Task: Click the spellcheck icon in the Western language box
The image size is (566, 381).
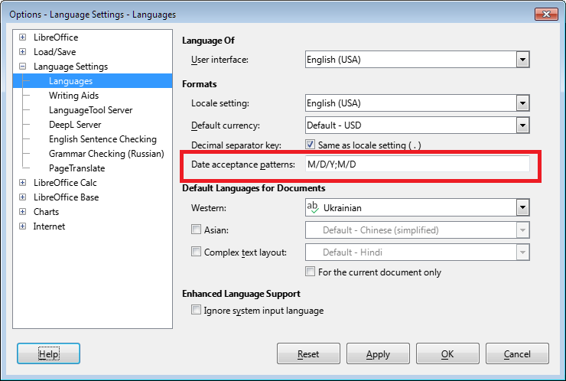Action: tap(313, 207)
